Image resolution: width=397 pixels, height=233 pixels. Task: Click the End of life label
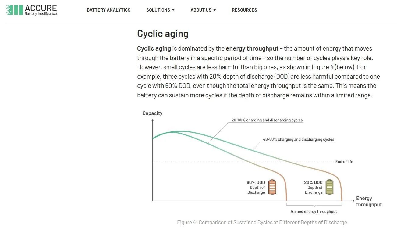344,162
